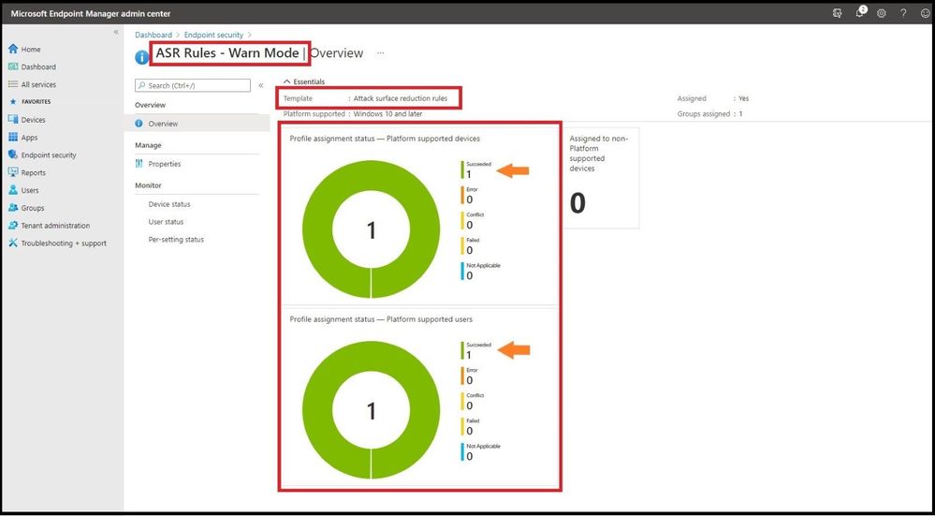Click 'Attack surface reduction rules' template value
This screenshot has width=935, height=516.
click(x=401, y=98)
